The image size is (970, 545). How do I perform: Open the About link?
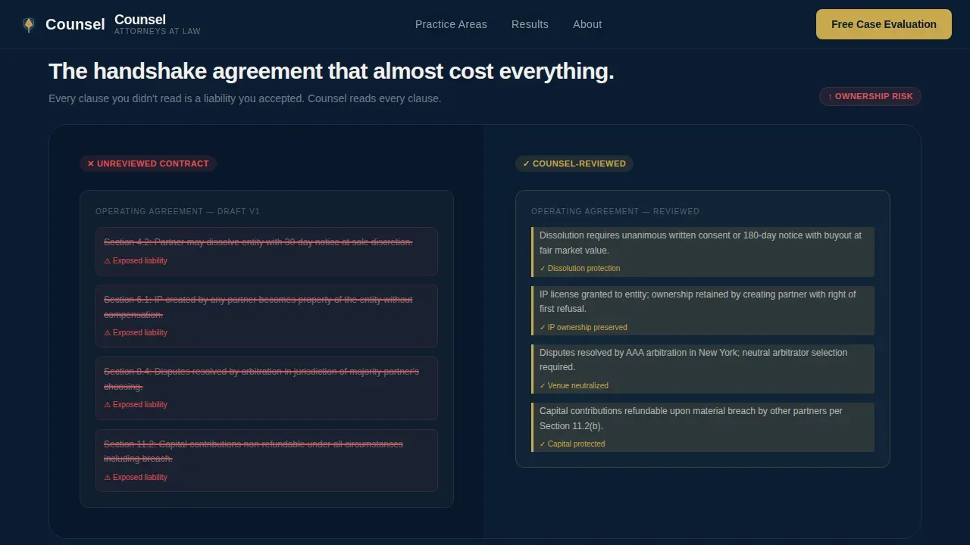587,24
